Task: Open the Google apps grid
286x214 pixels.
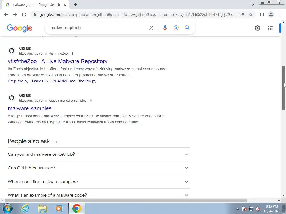Action: click(x=270, y=28)
